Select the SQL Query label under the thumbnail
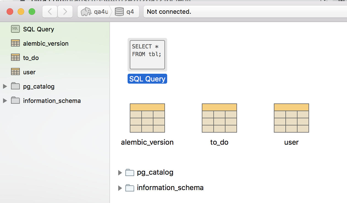Image resolution: width=347 pixels, height=203 pixels. pyautogui.click(x=147, y=79)
